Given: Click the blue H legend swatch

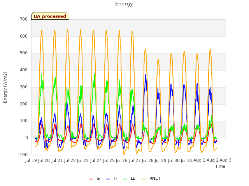Looking at the screenshot, I should coord(108,179).
